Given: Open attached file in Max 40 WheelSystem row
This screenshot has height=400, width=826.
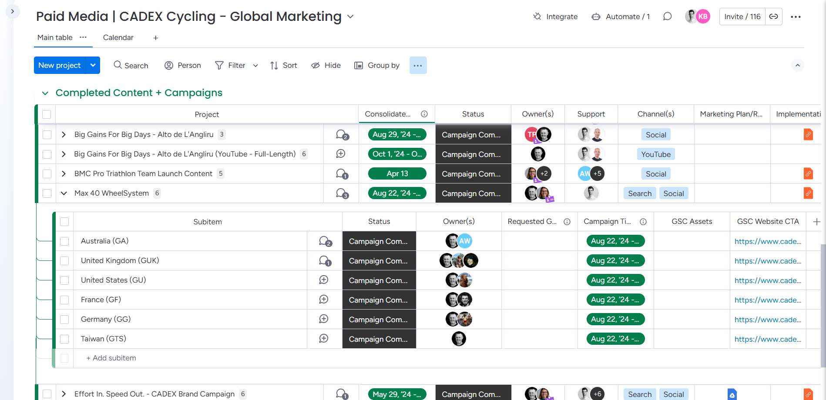Looking at the screenshot, I should [808, 193].
